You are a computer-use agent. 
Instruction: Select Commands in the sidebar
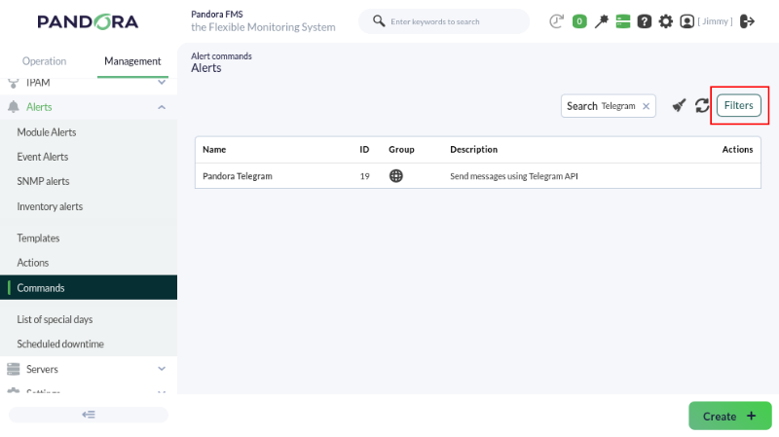[x=89, y=287]
